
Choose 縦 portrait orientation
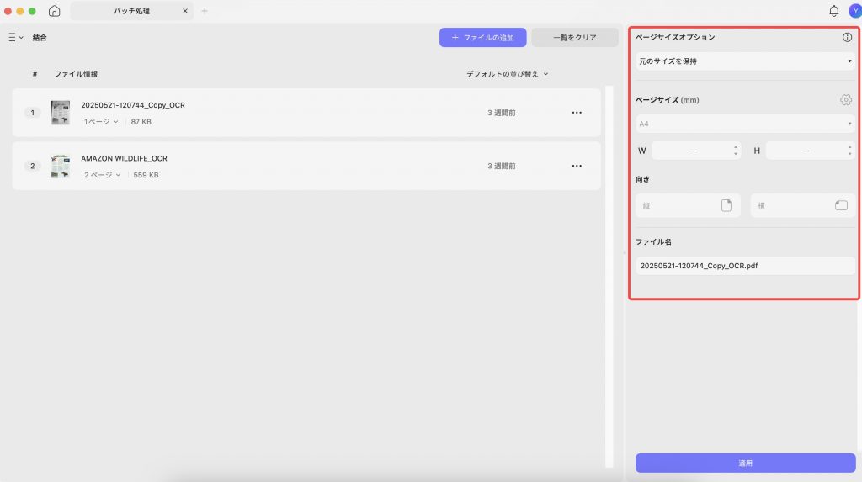(688, 205)
